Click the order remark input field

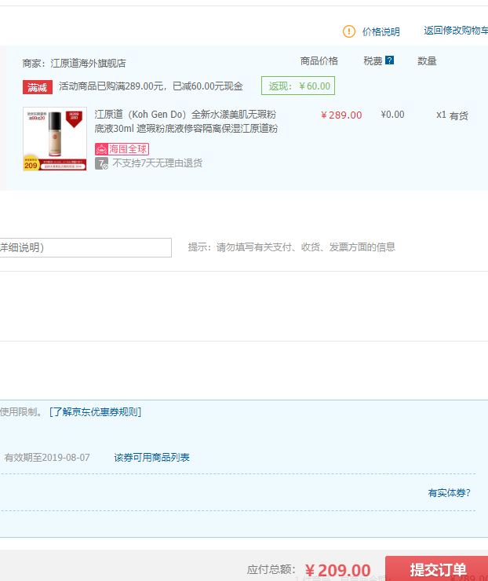[86, 247]
